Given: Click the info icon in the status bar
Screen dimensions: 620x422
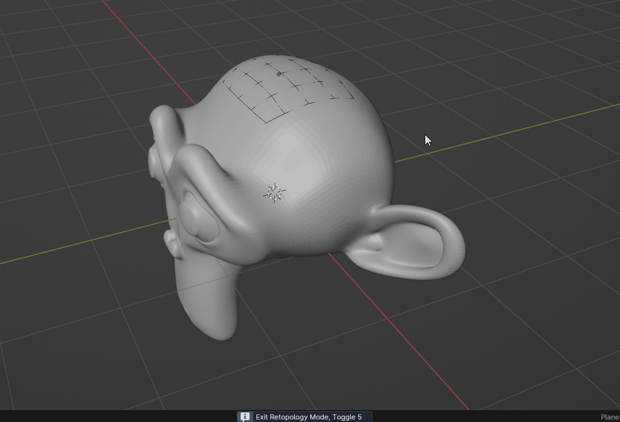Looking at the screenshot, I should (245, 416).
